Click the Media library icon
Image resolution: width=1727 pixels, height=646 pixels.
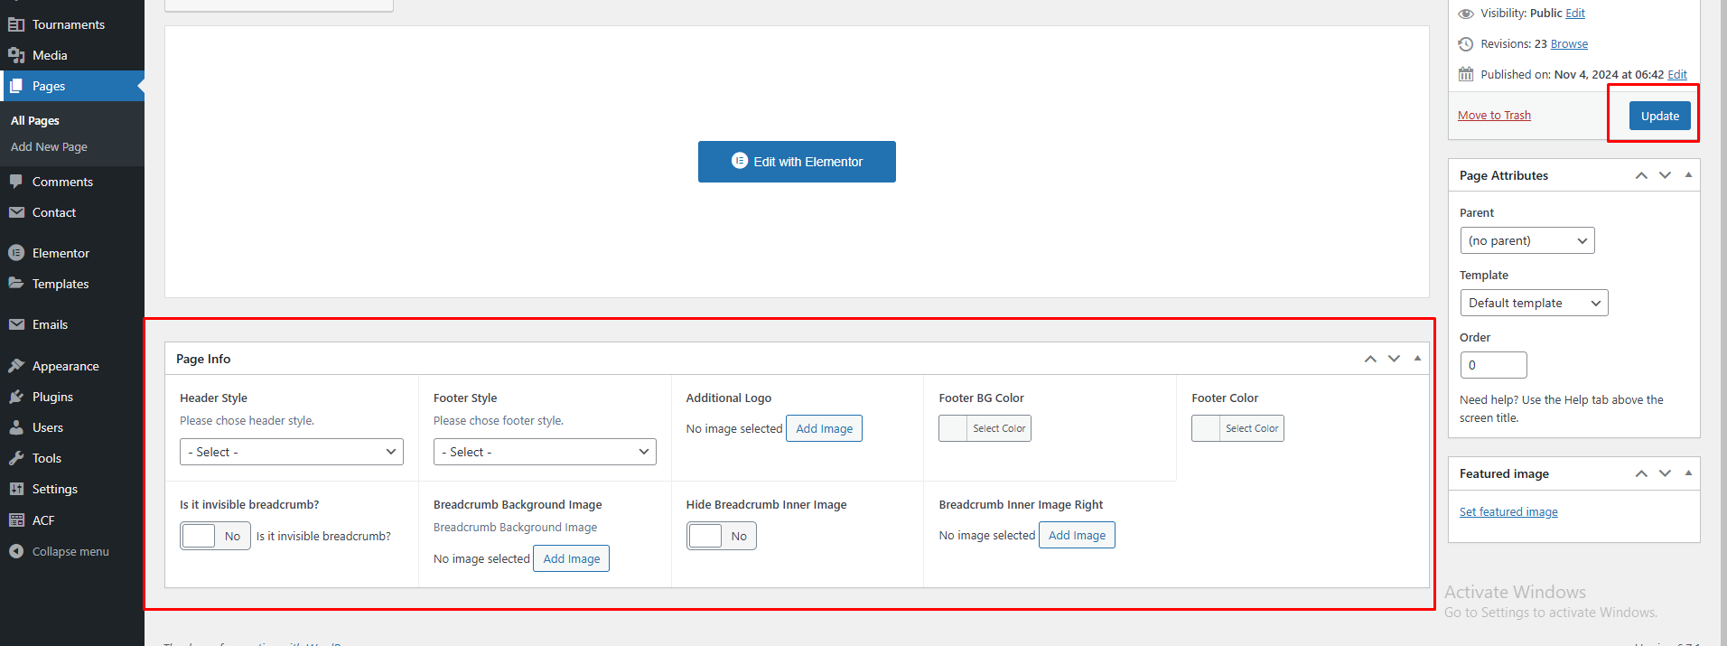16,55
